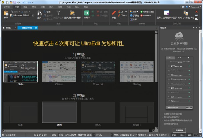
Task: Open the 文件(F) menu
Action: (7, 6)
